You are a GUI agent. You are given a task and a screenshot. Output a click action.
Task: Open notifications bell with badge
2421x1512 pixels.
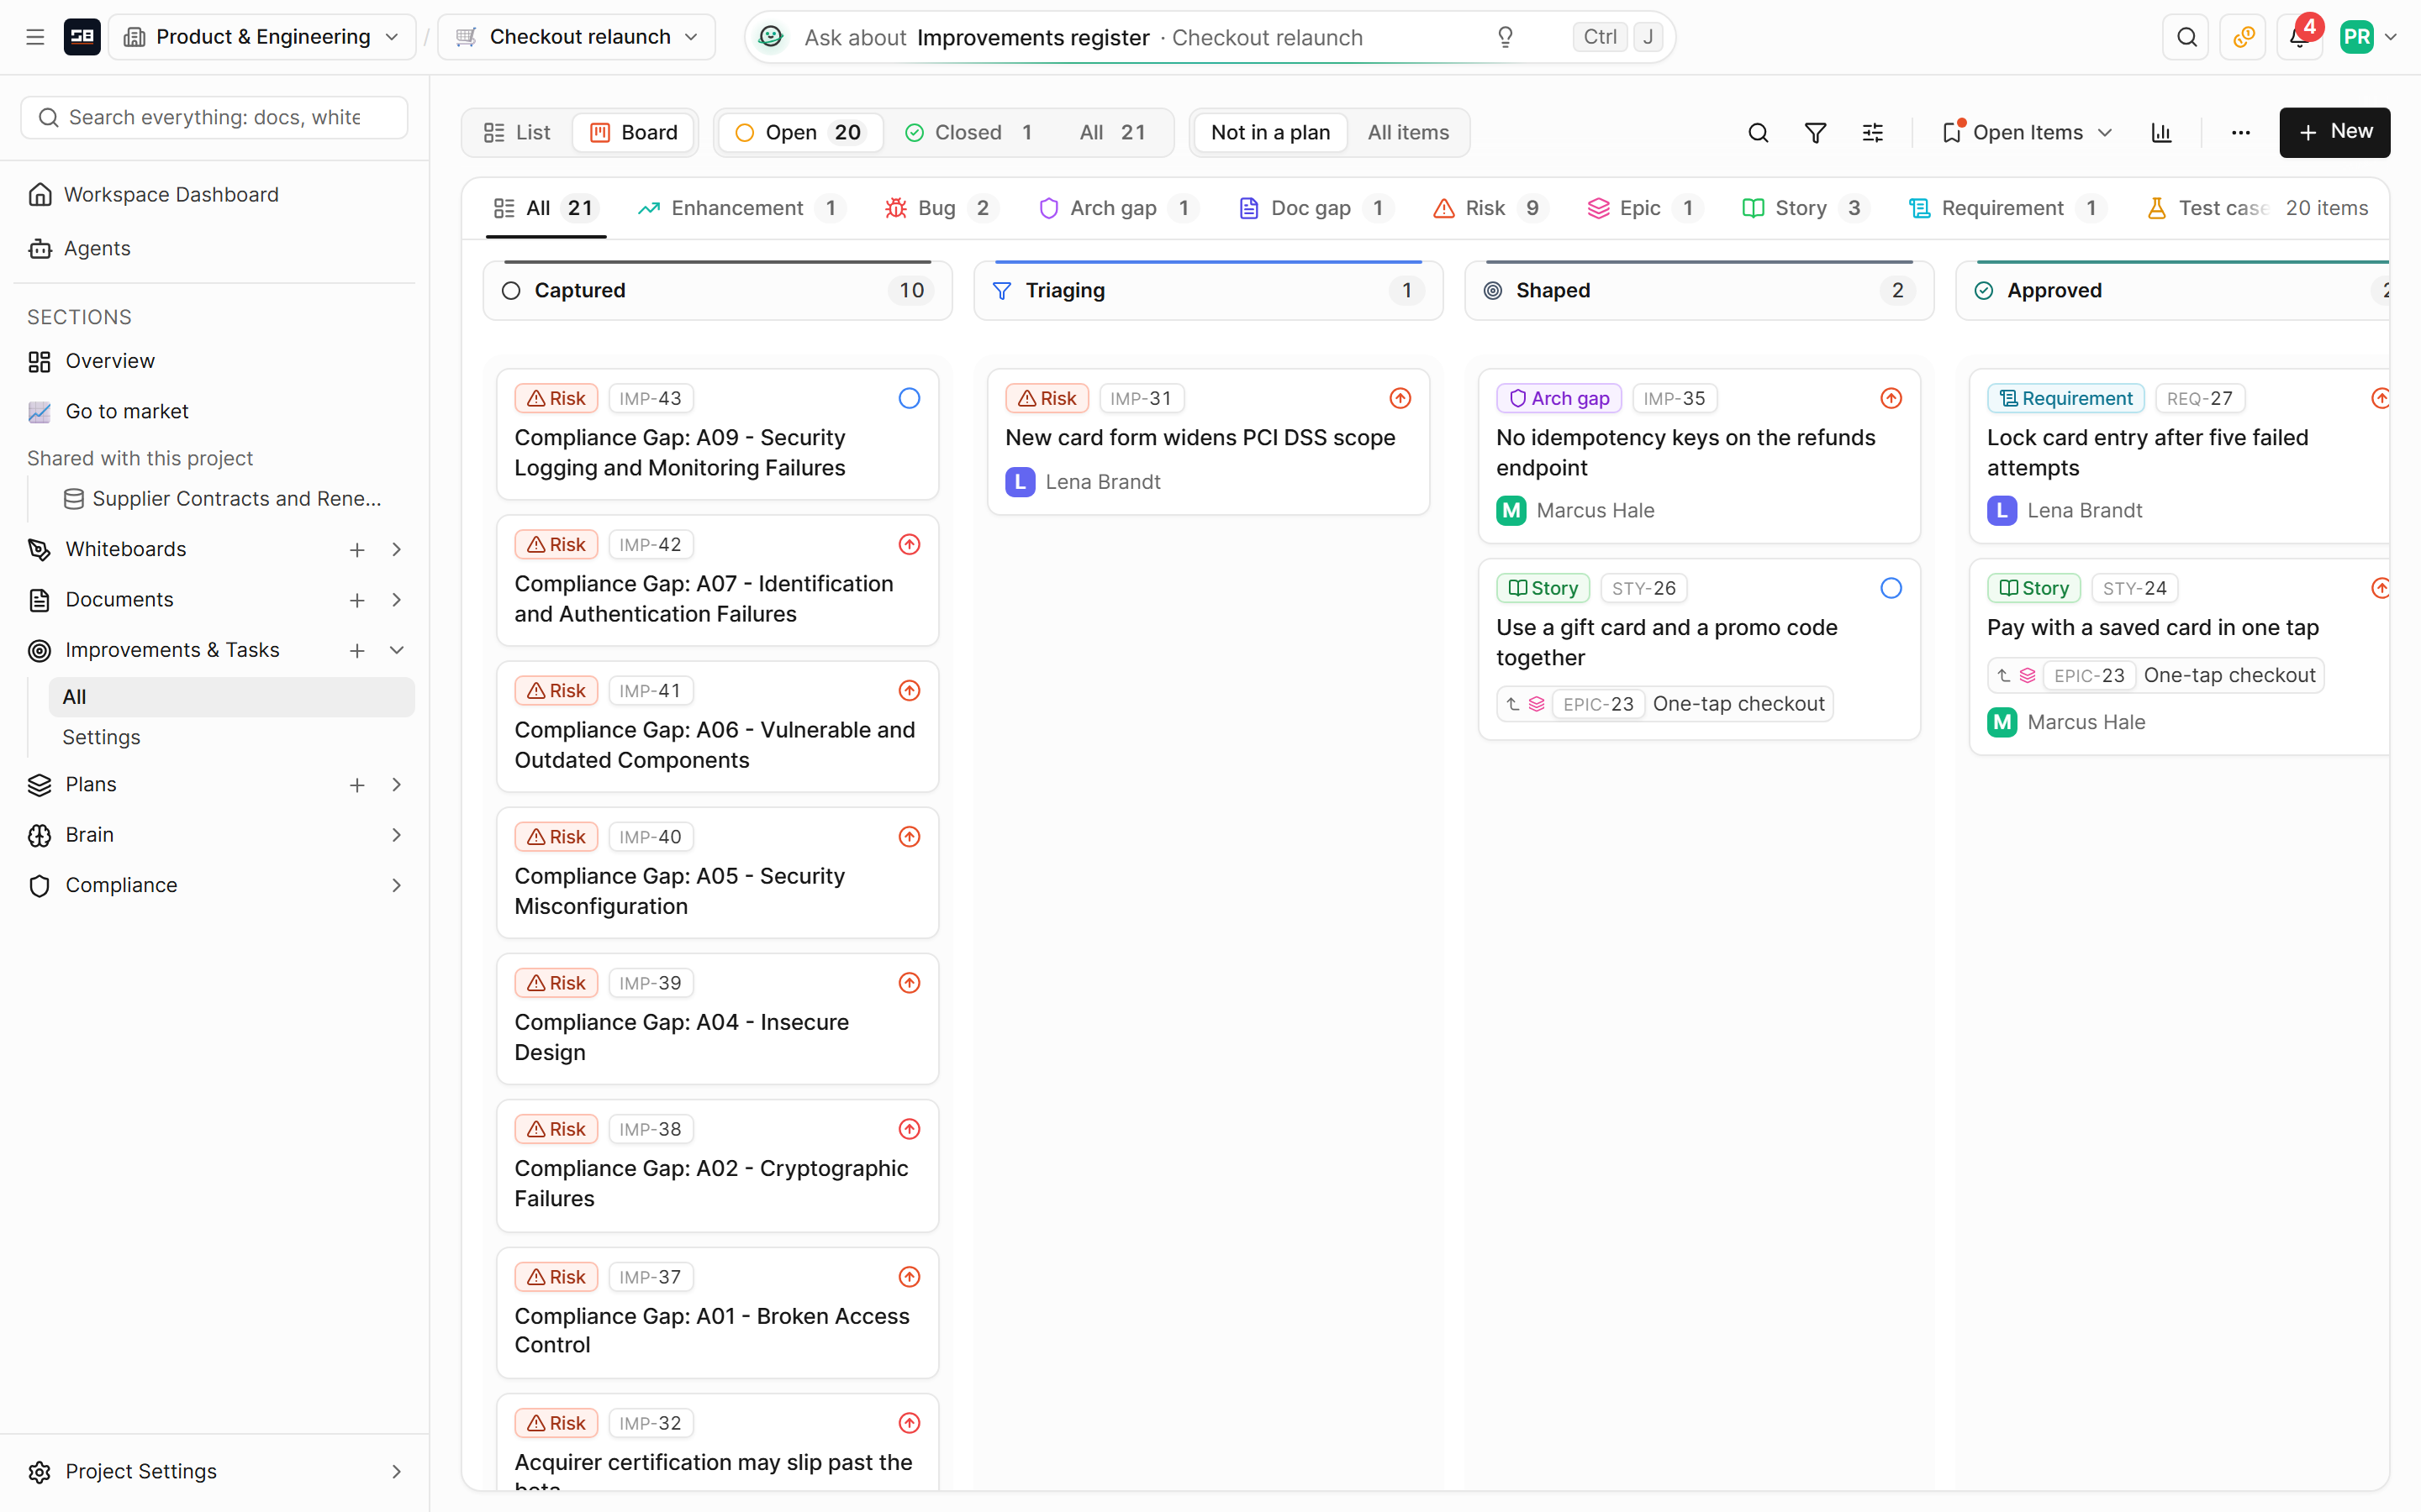pyautogui.click(x=2300, y=37)
